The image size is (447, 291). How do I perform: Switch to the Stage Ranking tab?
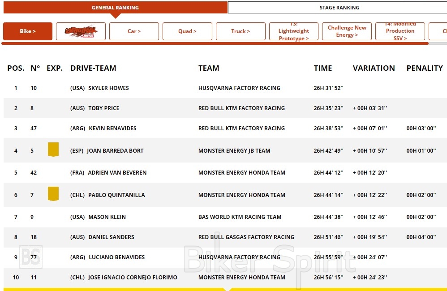pos(339,8)
